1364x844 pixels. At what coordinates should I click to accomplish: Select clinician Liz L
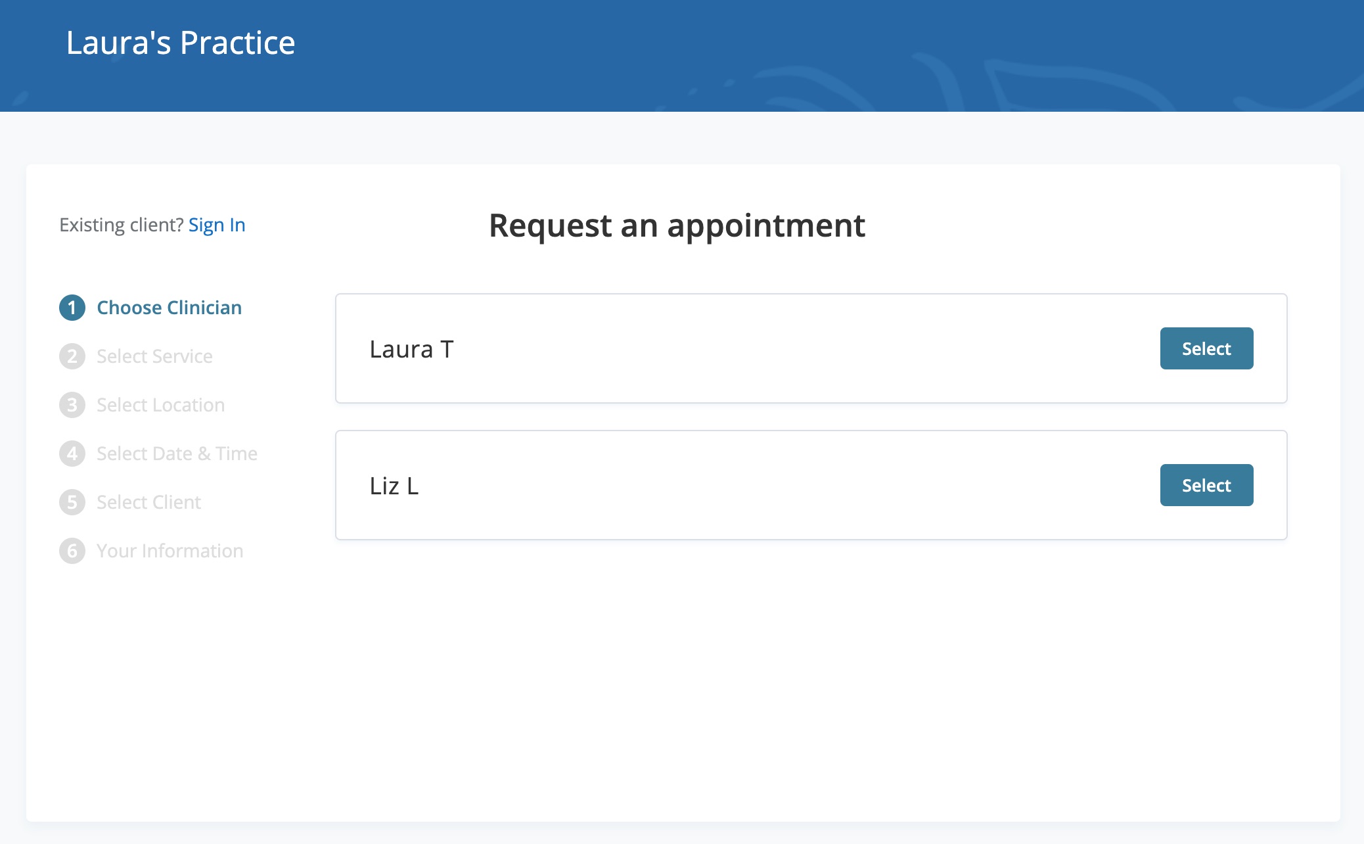[x=1206, y=484]
